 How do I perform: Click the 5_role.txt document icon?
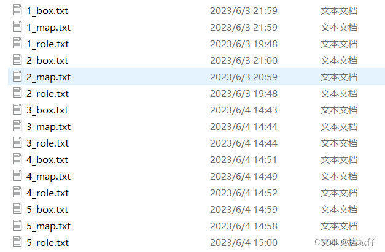click(17, 242)
